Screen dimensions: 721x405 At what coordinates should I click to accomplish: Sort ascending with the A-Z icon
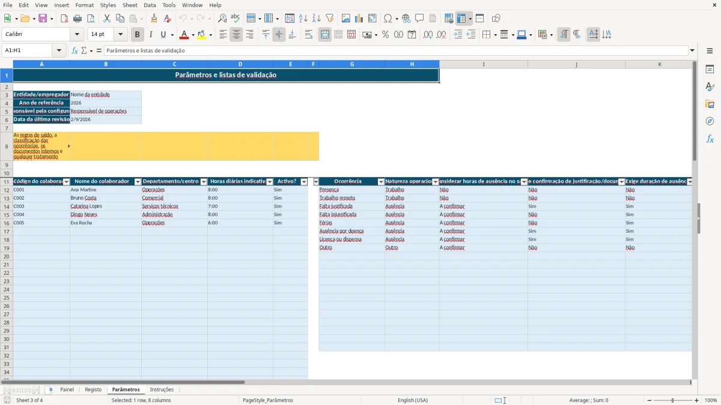[x=303, y=19]
